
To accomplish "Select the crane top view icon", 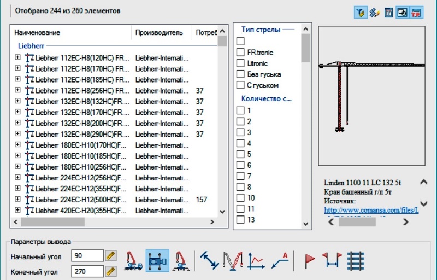I will point(157,261).
